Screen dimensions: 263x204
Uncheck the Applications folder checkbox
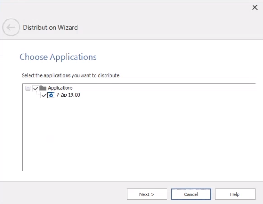(x=36, y=88)
